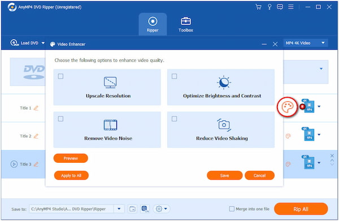
Task: Click the Preview button
Action: click(x=71, y=158)
